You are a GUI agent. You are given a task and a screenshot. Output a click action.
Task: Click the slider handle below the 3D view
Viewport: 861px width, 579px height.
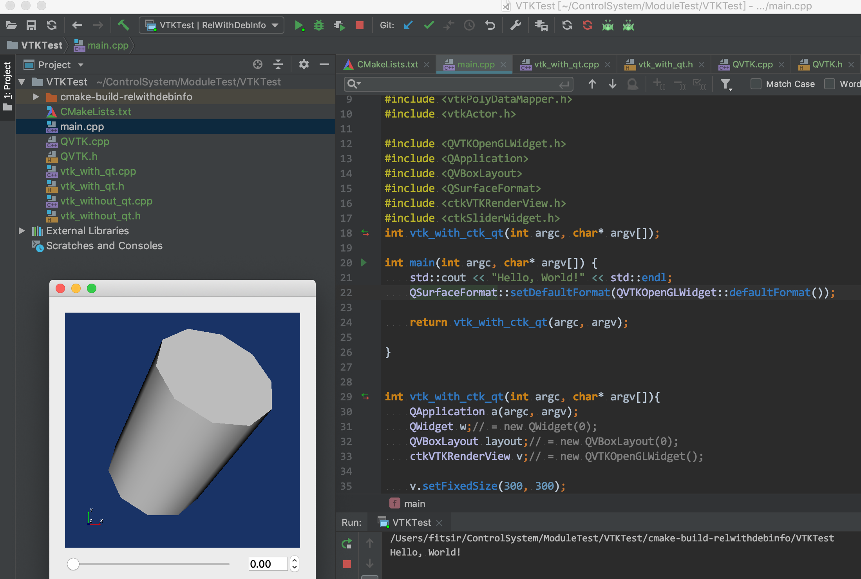pos(73,564)
